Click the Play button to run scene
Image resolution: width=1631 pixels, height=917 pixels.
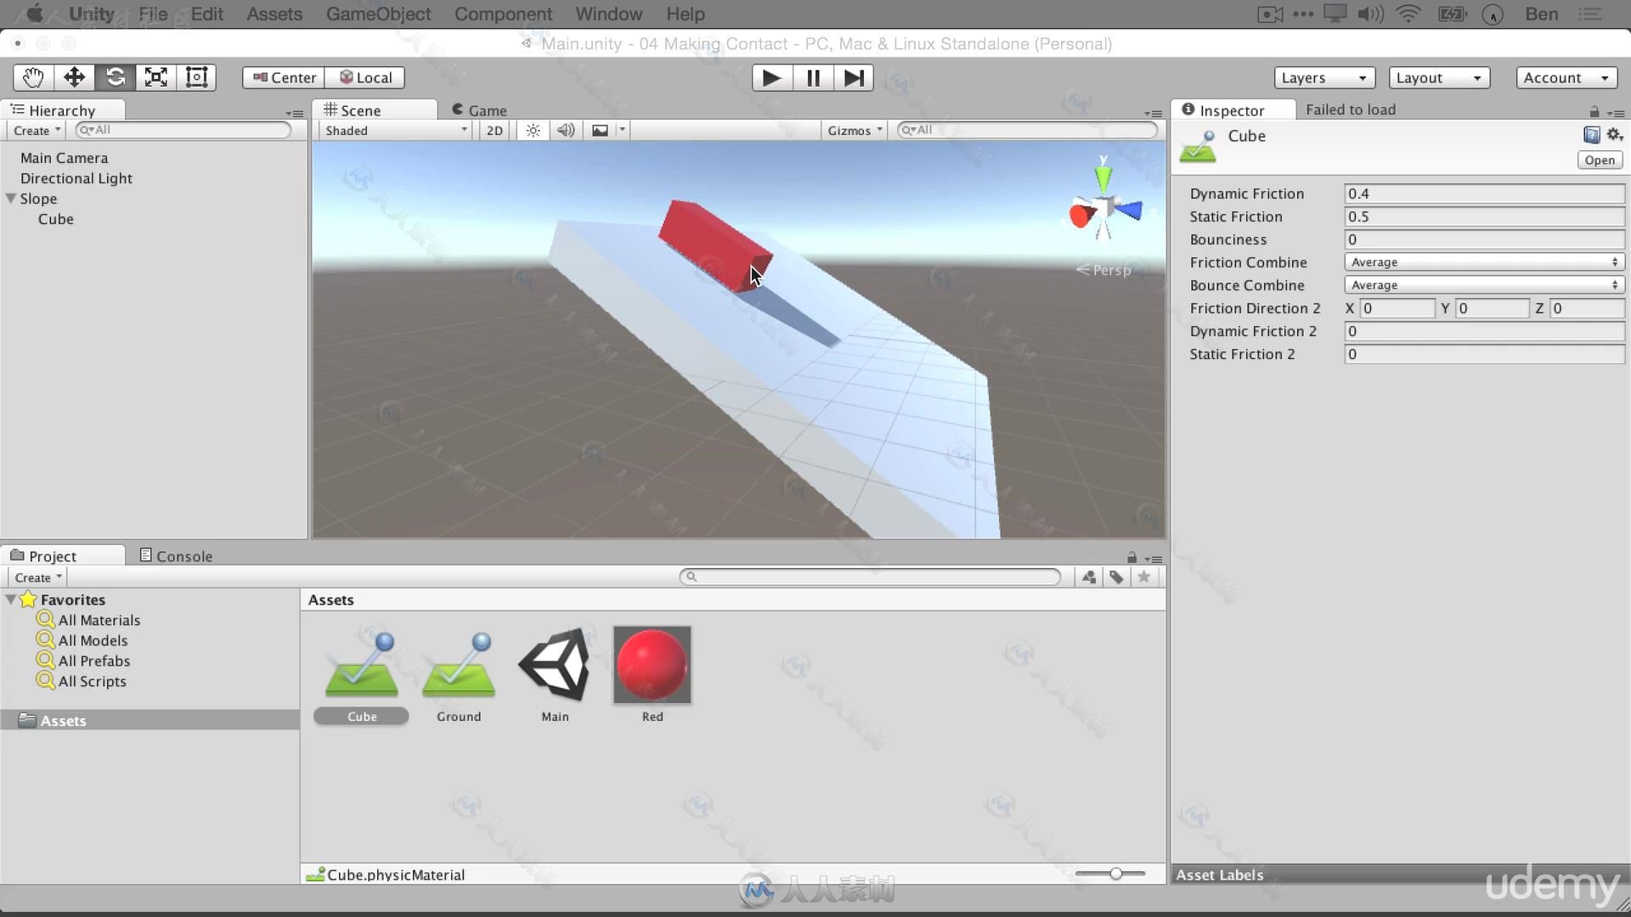pyautogui.click(x=769, y=77)
